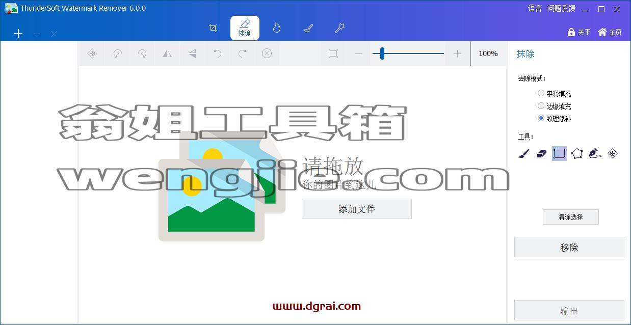Select the 抹除 eraser tab
The image size is (631, 325).
(x=245, y=28)
